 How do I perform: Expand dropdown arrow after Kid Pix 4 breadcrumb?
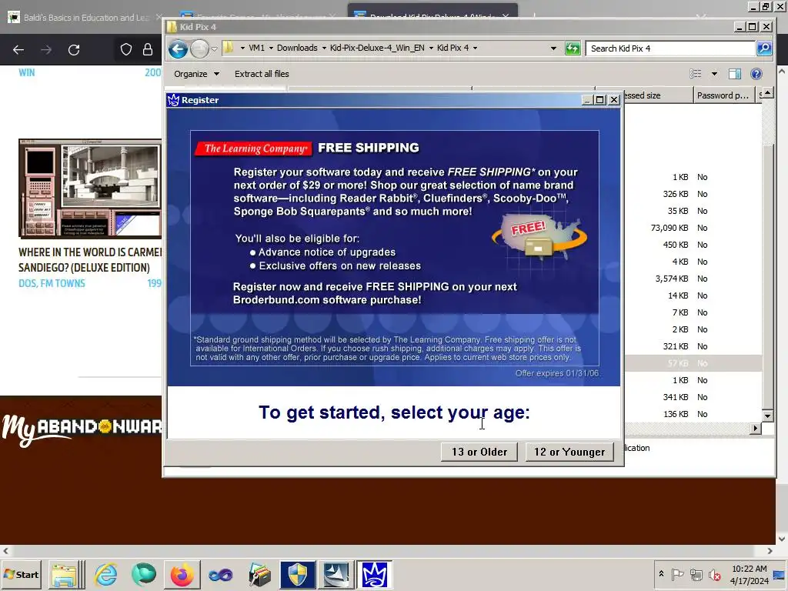pyautogui.click(x=475, y=48)
